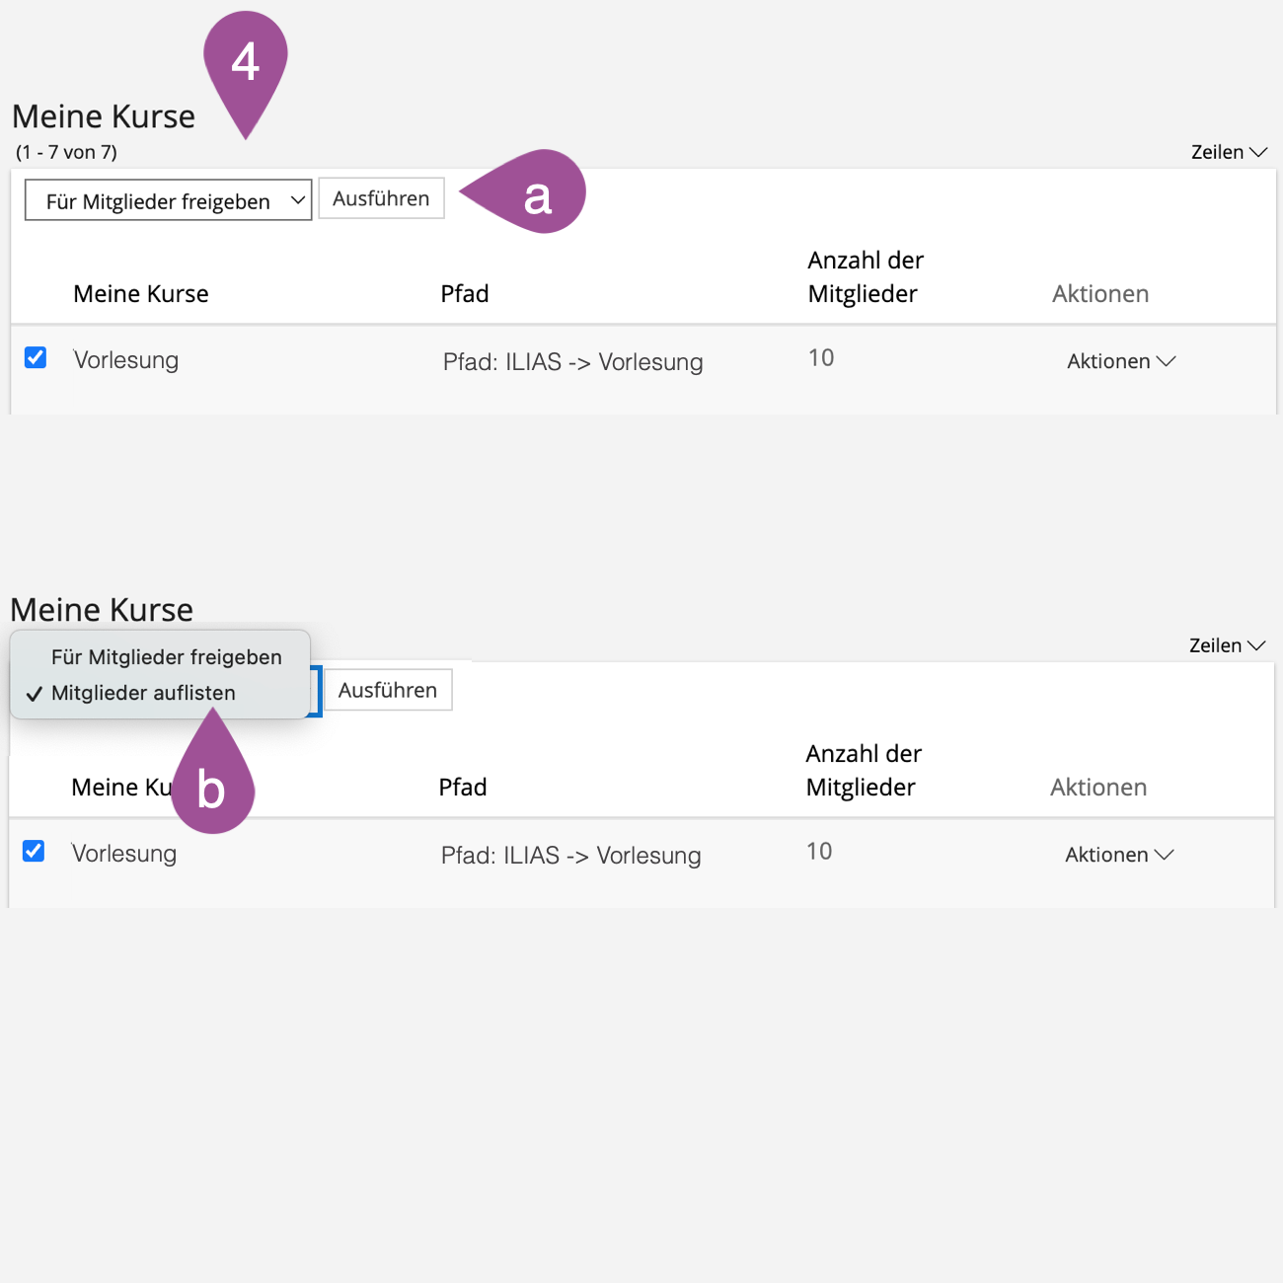Screen dimensions: 1283x1283
Task: Open the Aktionen dropdown in the upper Vorlesung row
Action: coord(1120,361)
